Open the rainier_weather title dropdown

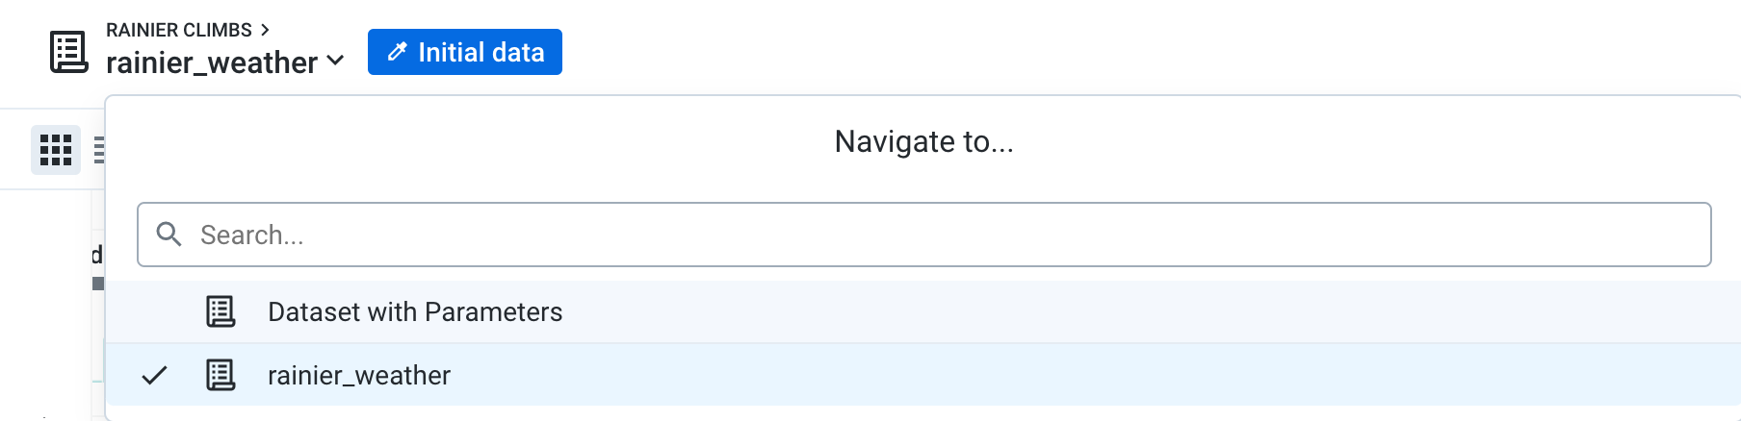point(212,62)
